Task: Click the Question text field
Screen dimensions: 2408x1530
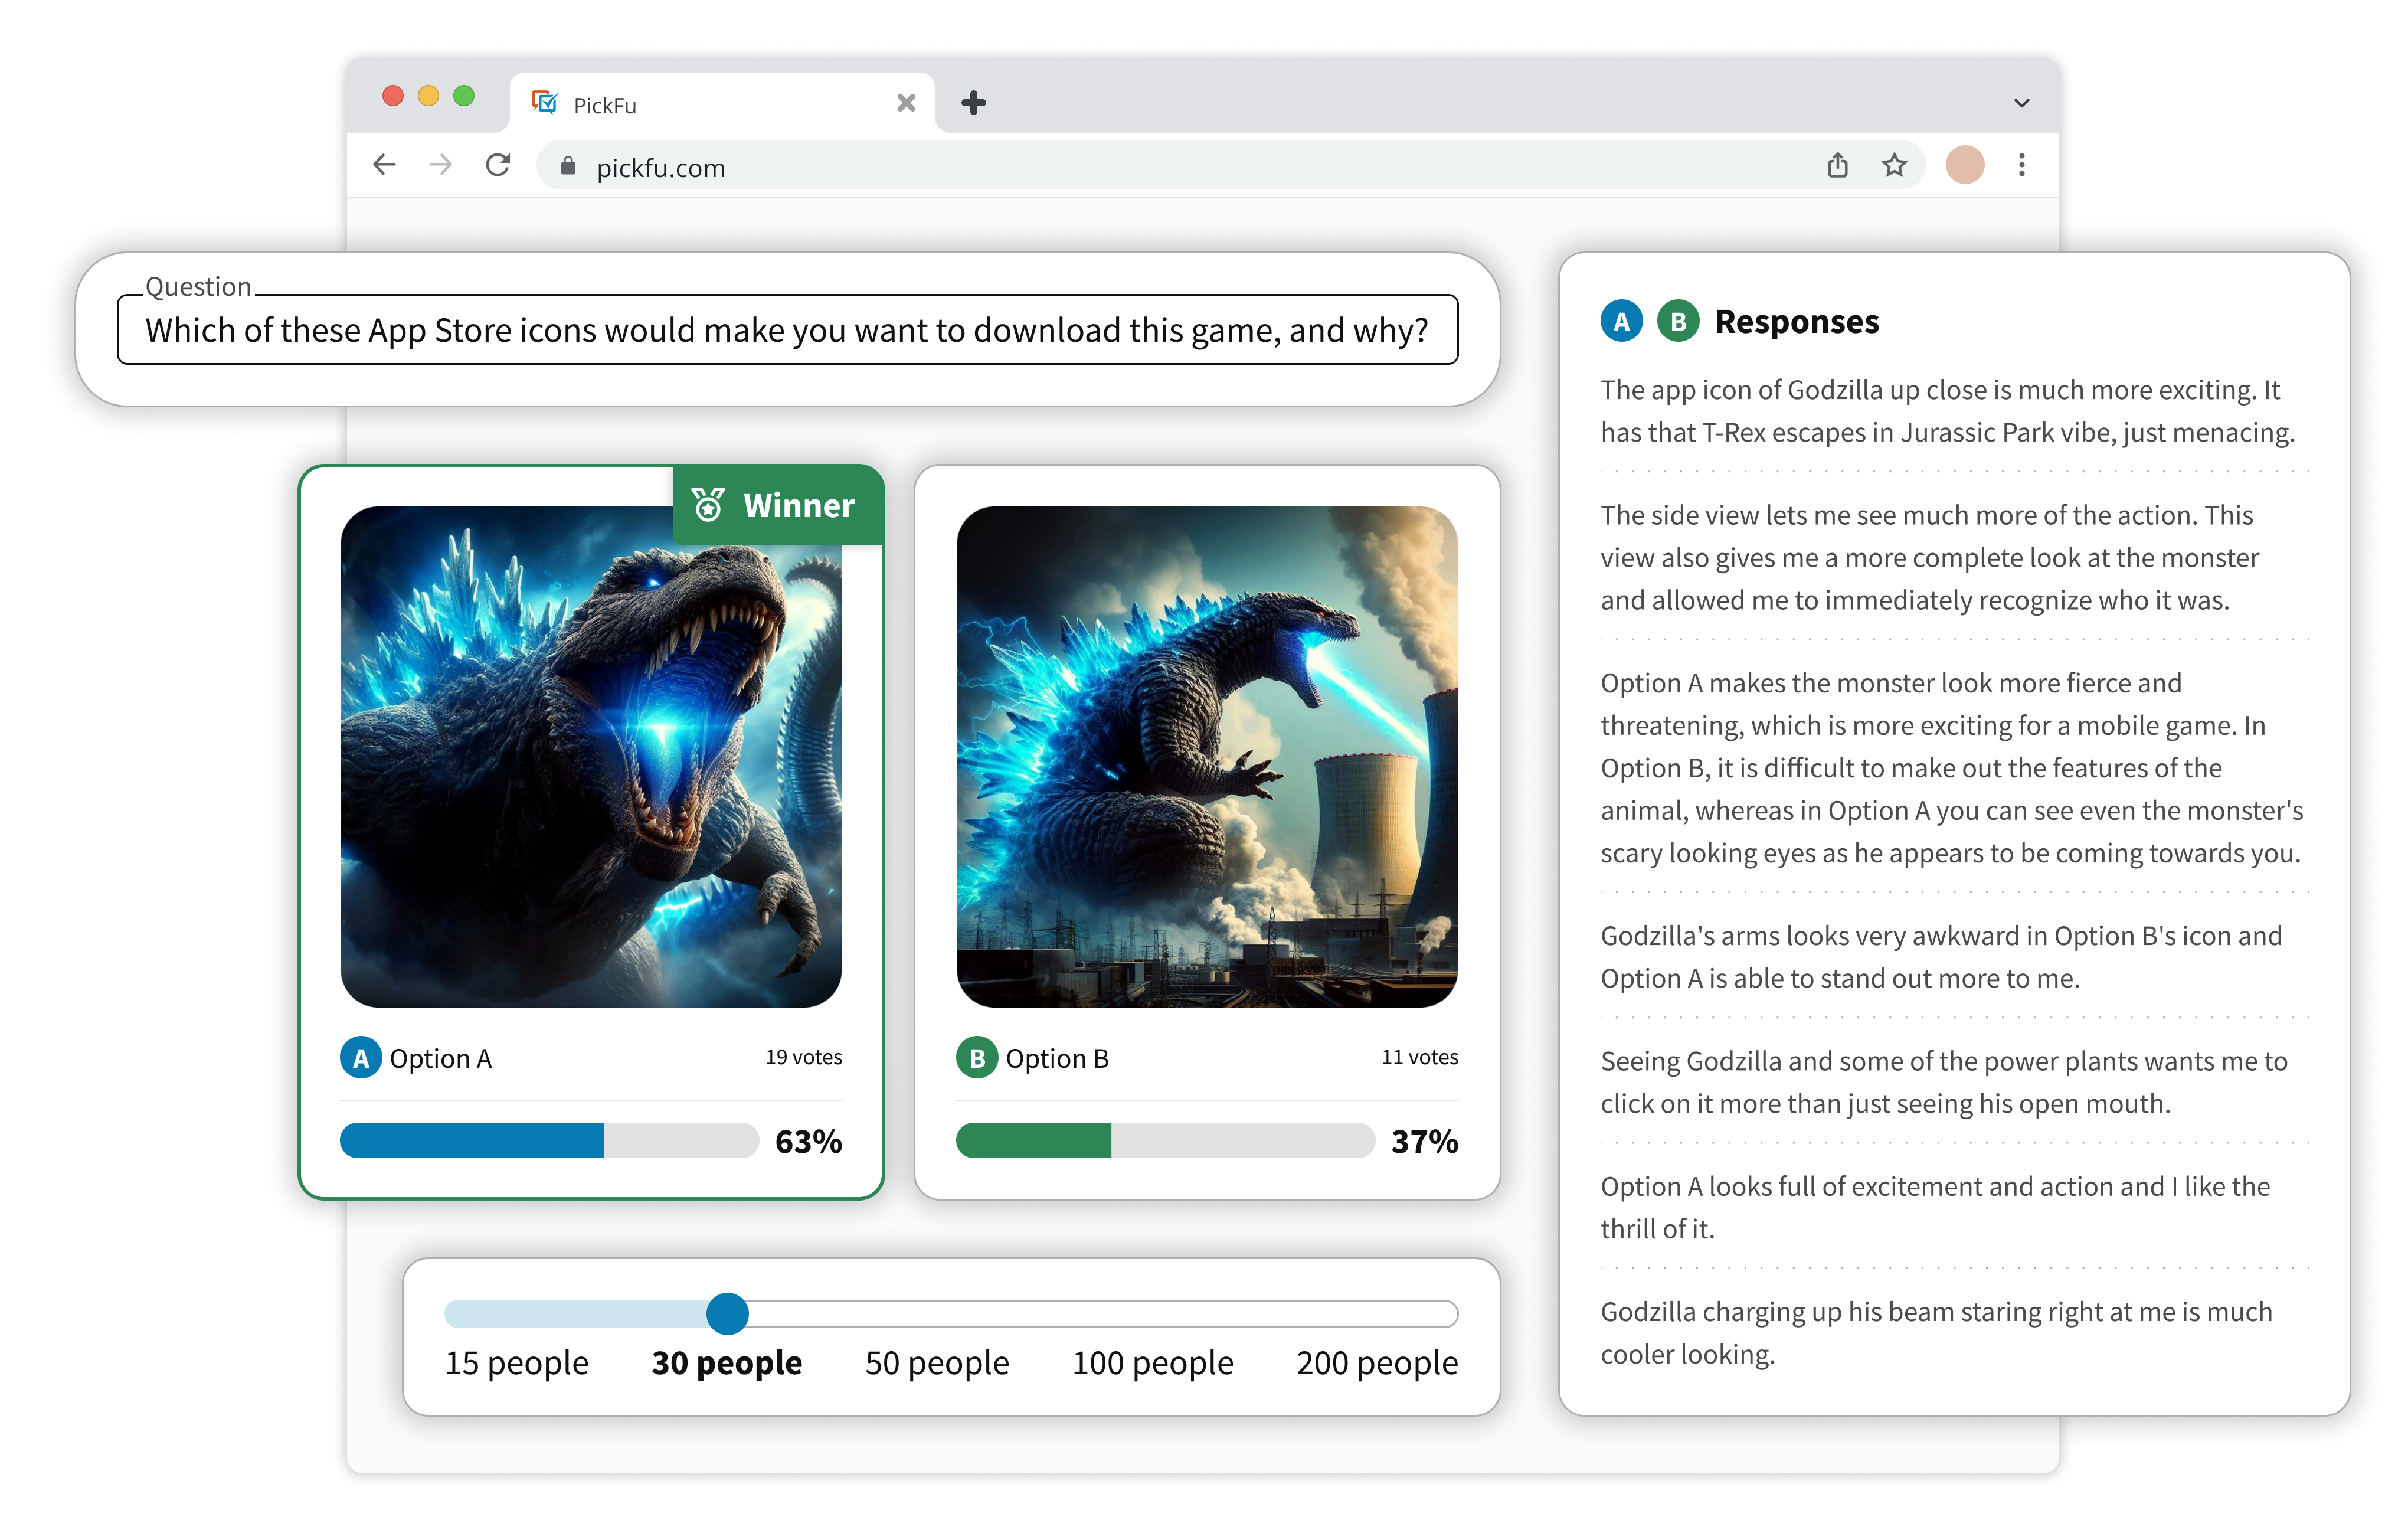Action: [787, 330]
